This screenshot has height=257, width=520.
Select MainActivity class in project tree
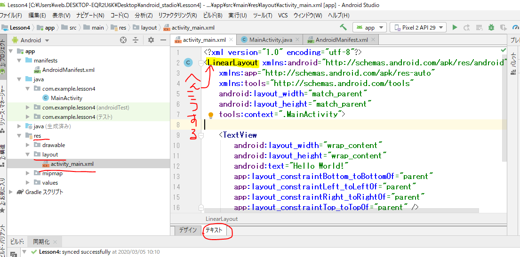pos(66,98)
